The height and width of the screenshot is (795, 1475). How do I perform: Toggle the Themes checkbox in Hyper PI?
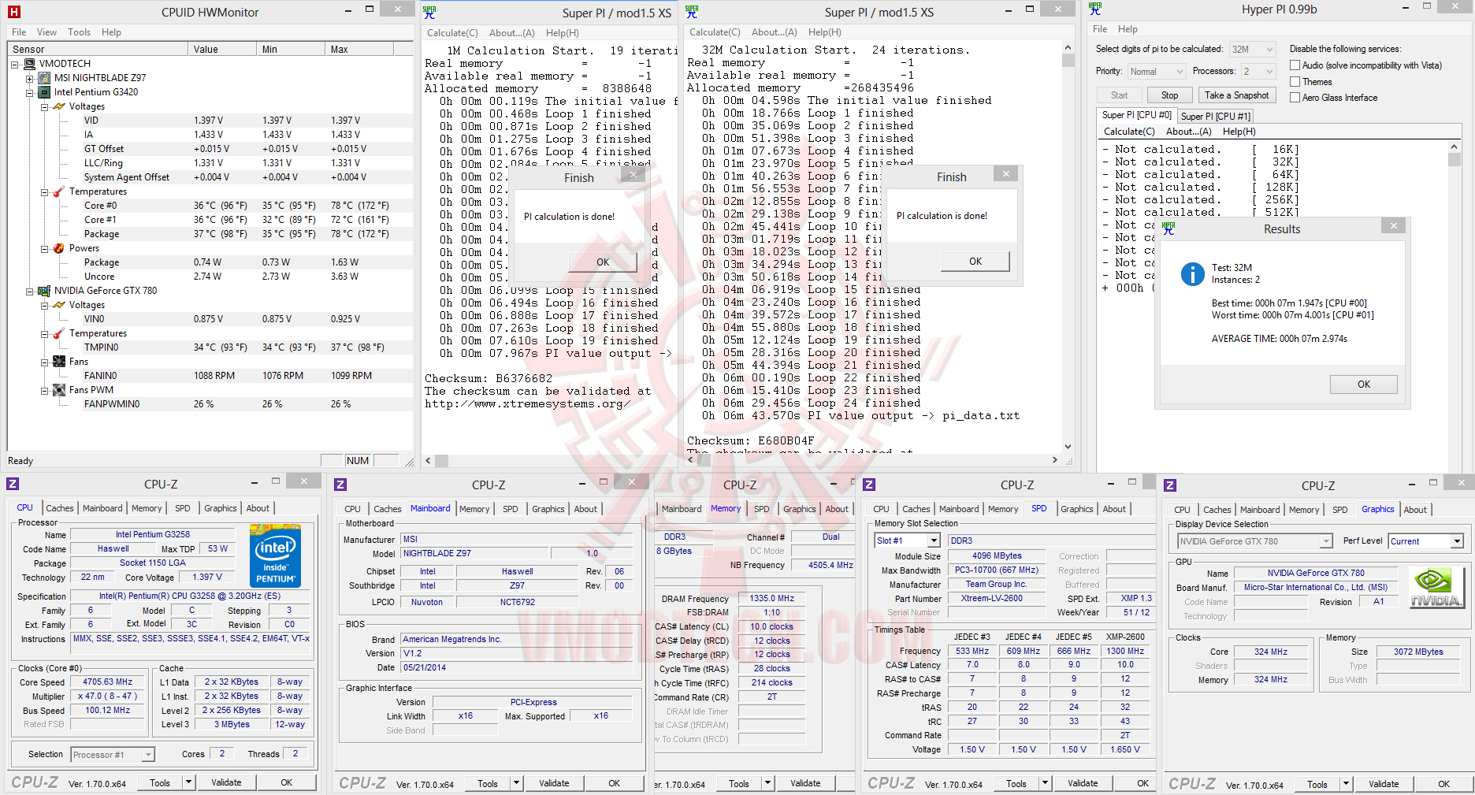coord(1295,82)
